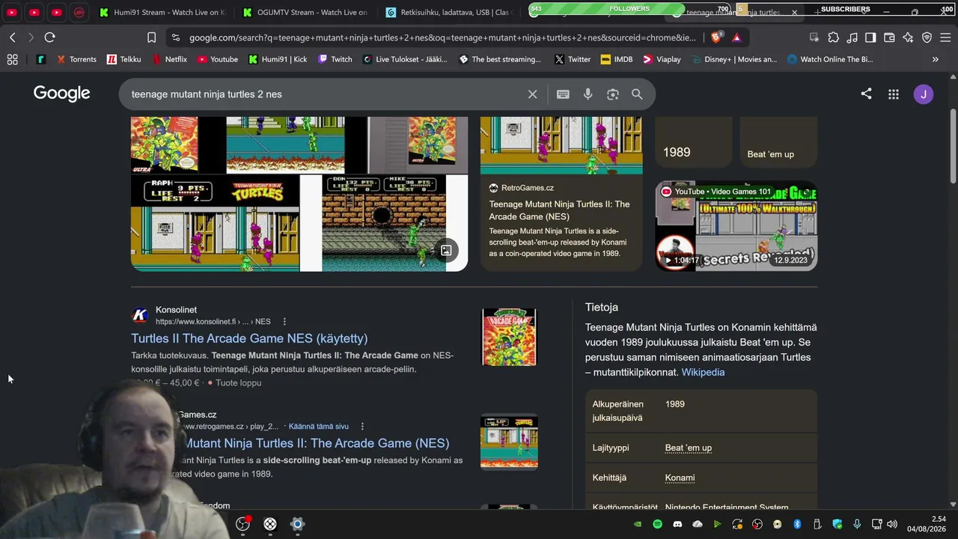Open the IMDB bookmark
This screenshot has width=958, height=539.
click(617, 59)
